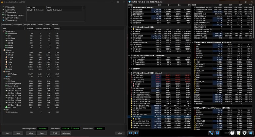Collapse the CPU [#0] AMD Ryzen 9 9900X group

129,27
